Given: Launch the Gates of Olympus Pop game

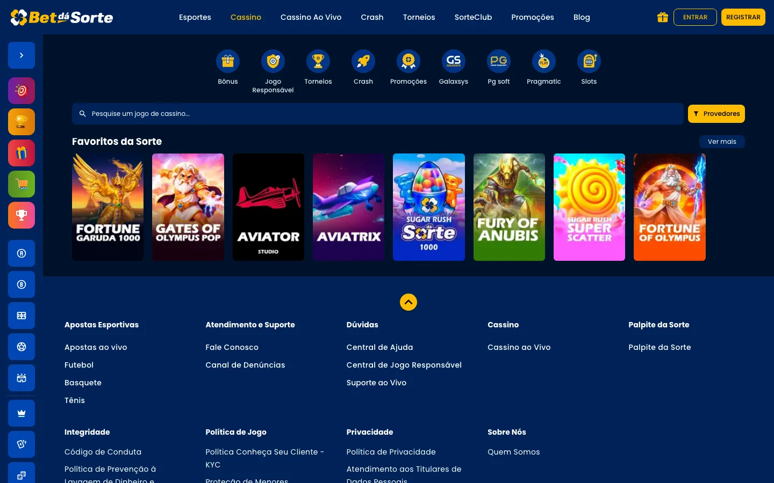Looking at the screenshot, I should point(188,207).
